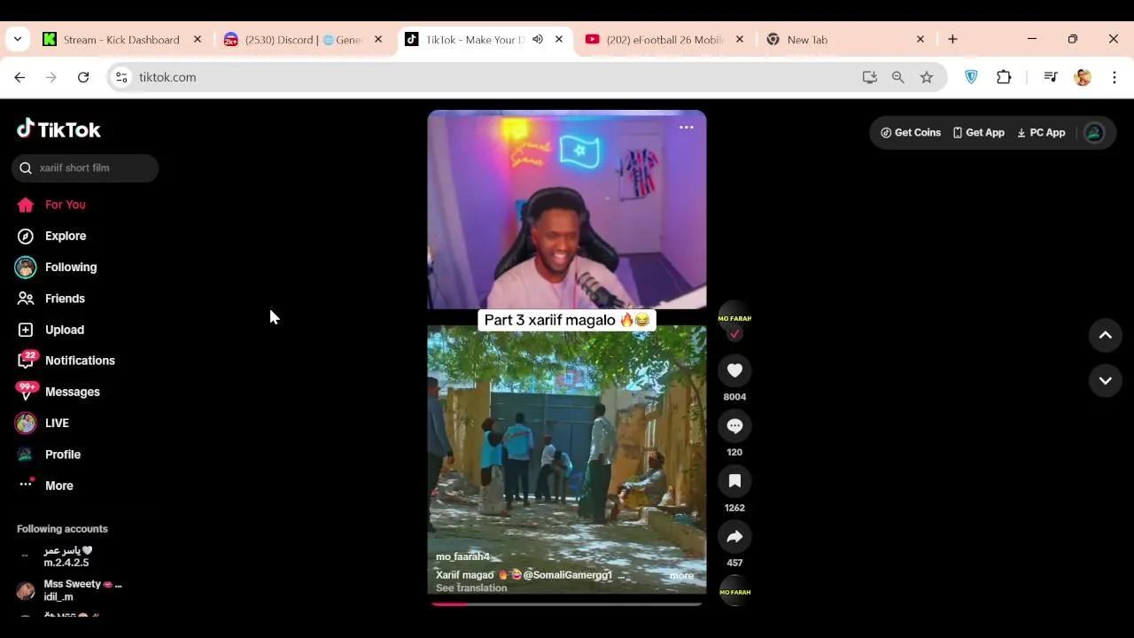The height and width of the screenshot is (638, 1134).
Task: Open Notifications with 22 badge
Action: click(66, 361)
